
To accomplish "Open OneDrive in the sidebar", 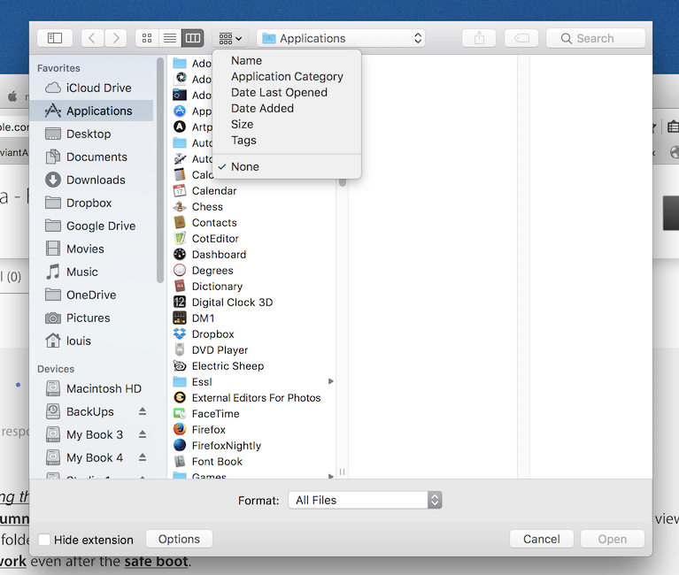I will click(x=91, y=295).
